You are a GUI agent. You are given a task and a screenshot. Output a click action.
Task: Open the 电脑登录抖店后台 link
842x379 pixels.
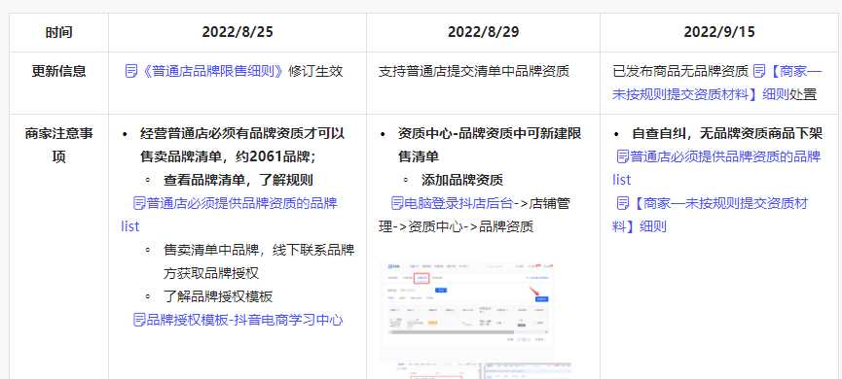[x=452, y=203]
